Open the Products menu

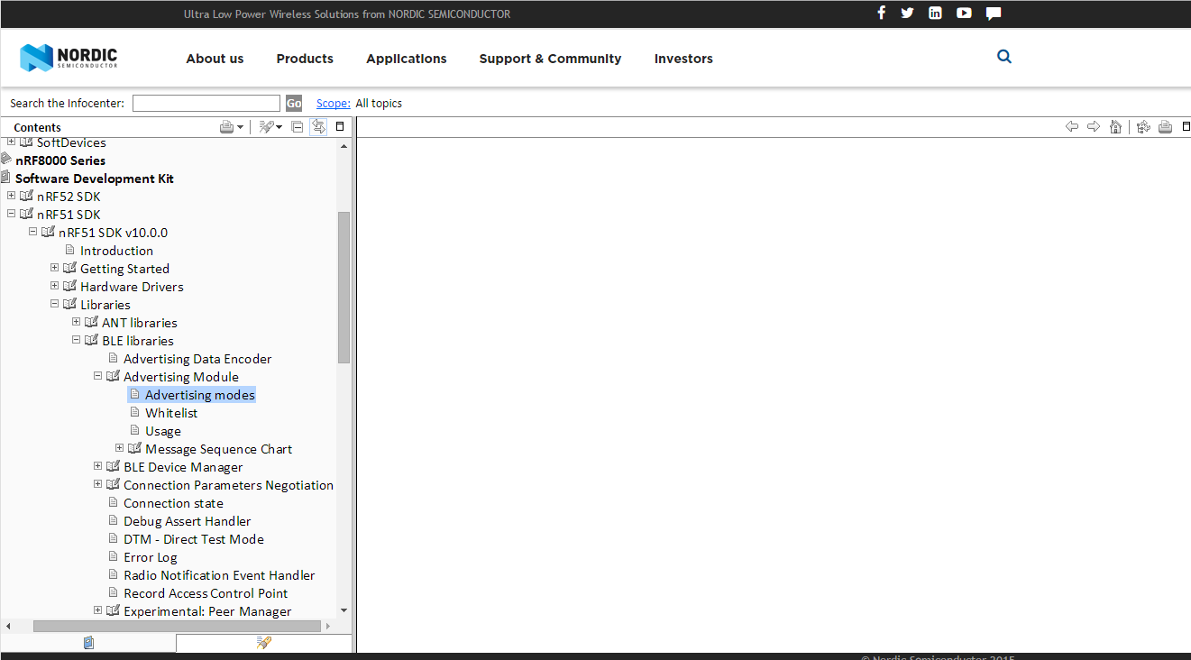305,59
